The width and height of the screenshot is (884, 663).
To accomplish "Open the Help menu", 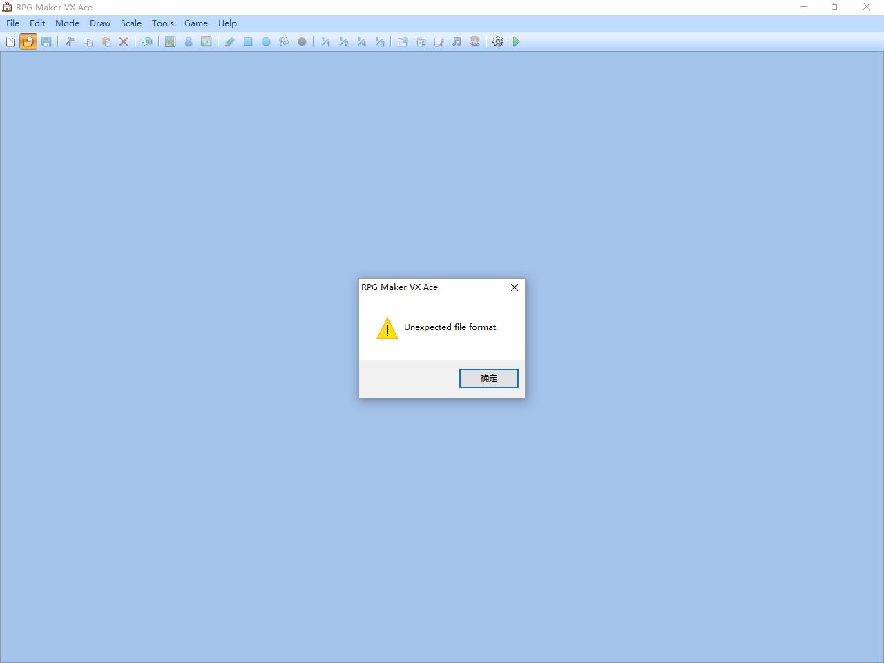I will pyautogui.click(x=227, y=23).
